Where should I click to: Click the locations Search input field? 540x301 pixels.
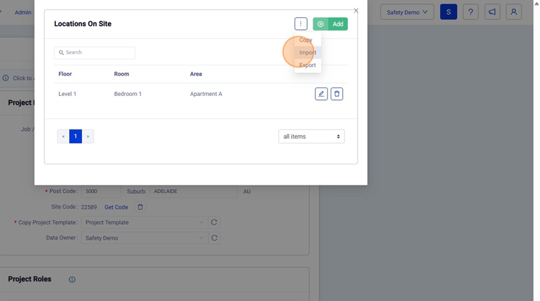(96, 53)
